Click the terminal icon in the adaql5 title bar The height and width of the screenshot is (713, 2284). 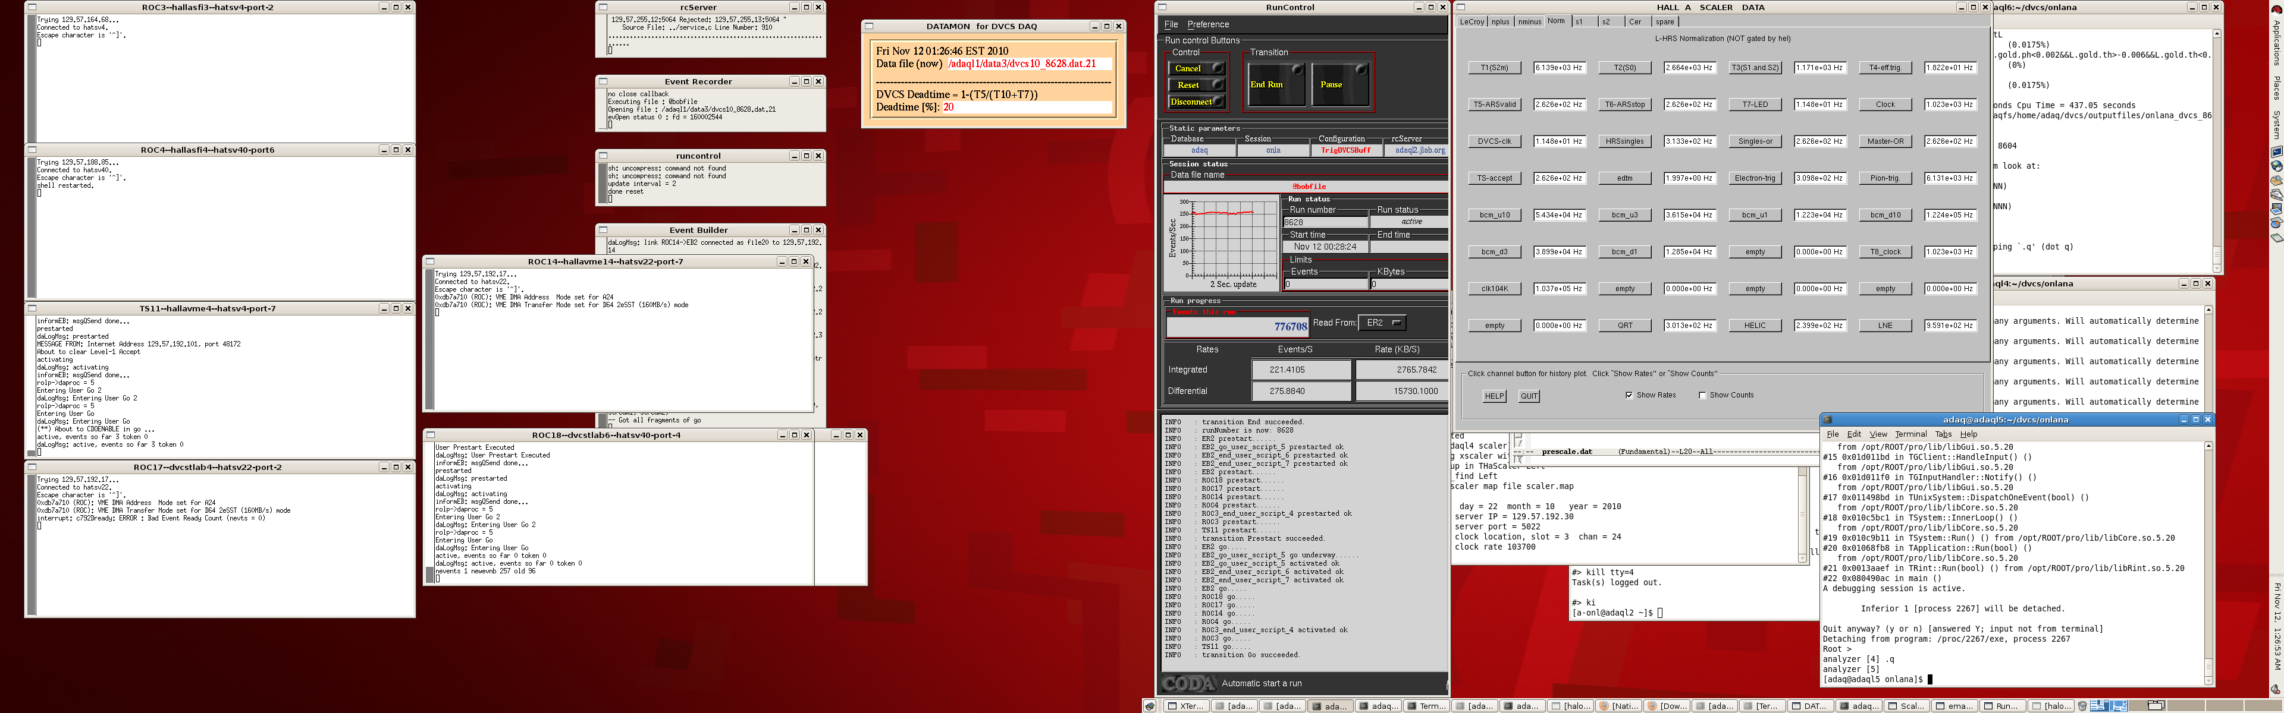point(1827,420)
